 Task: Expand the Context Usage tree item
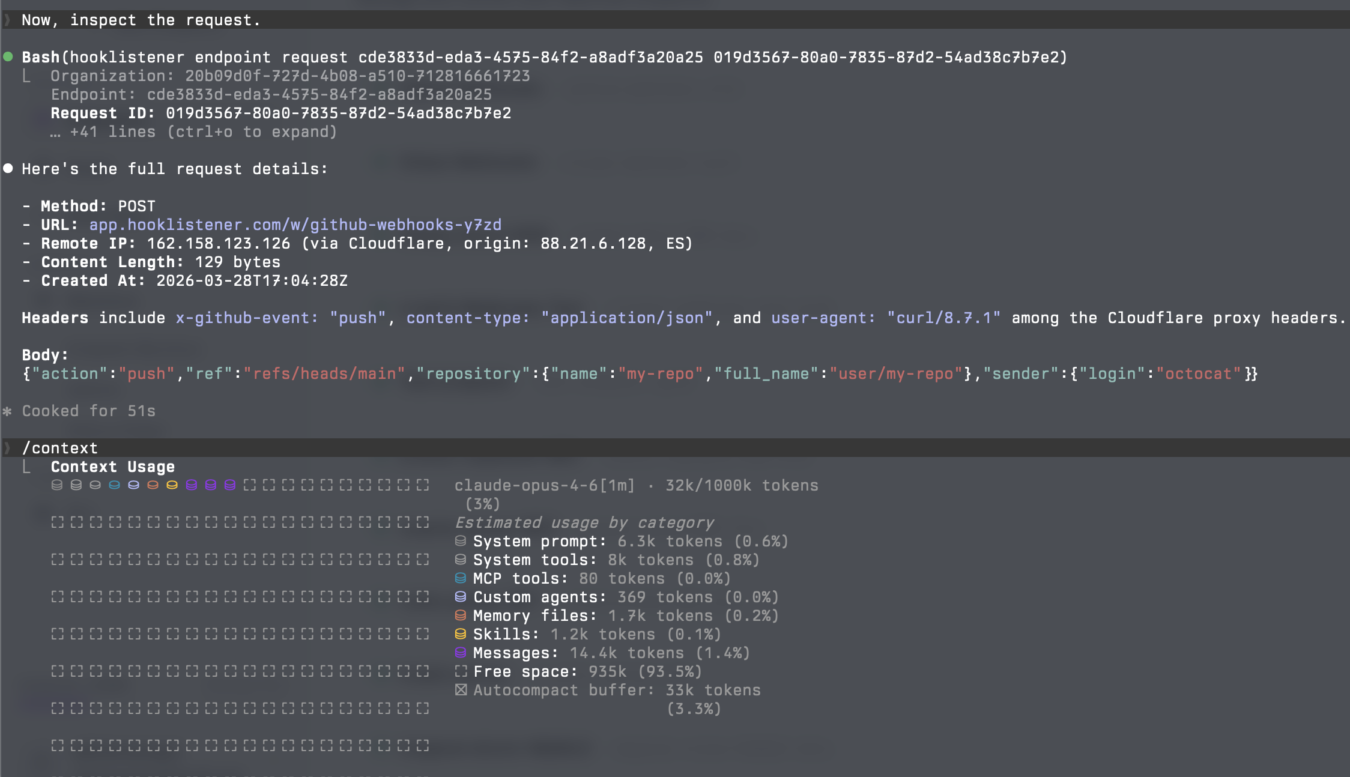click(112, 467)
